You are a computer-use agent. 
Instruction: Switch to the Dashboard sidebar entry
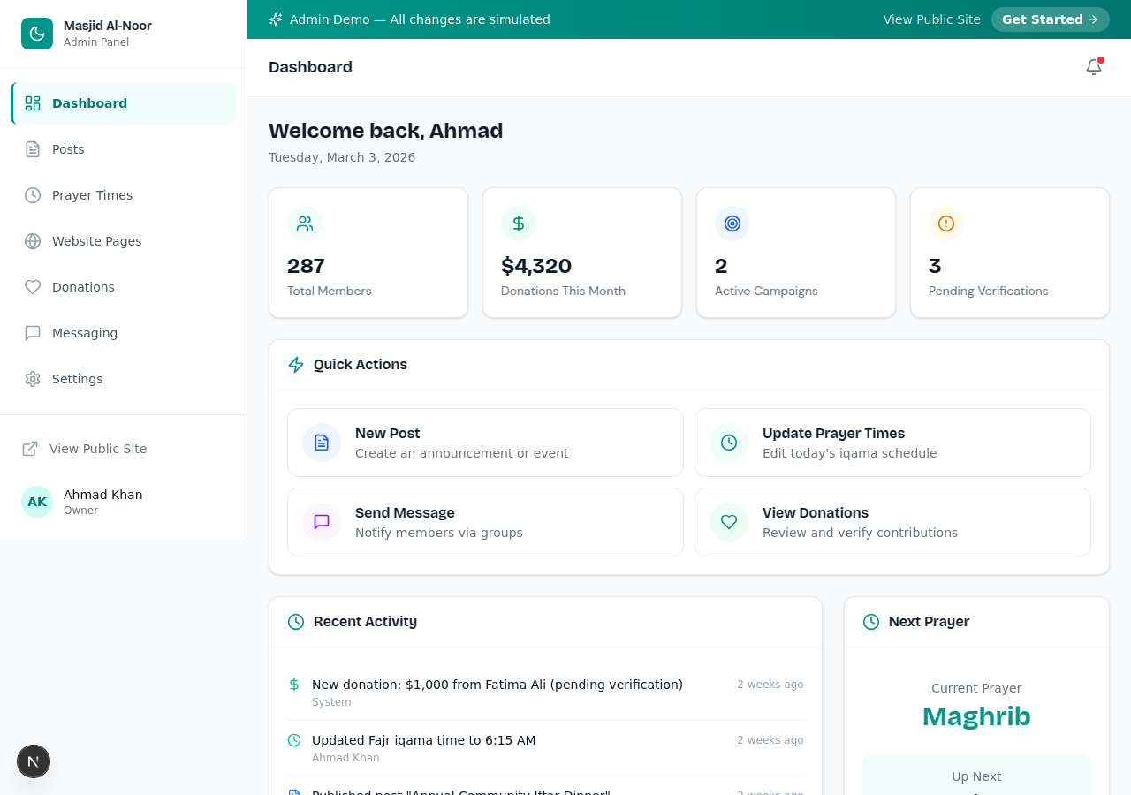pos(89,103)
